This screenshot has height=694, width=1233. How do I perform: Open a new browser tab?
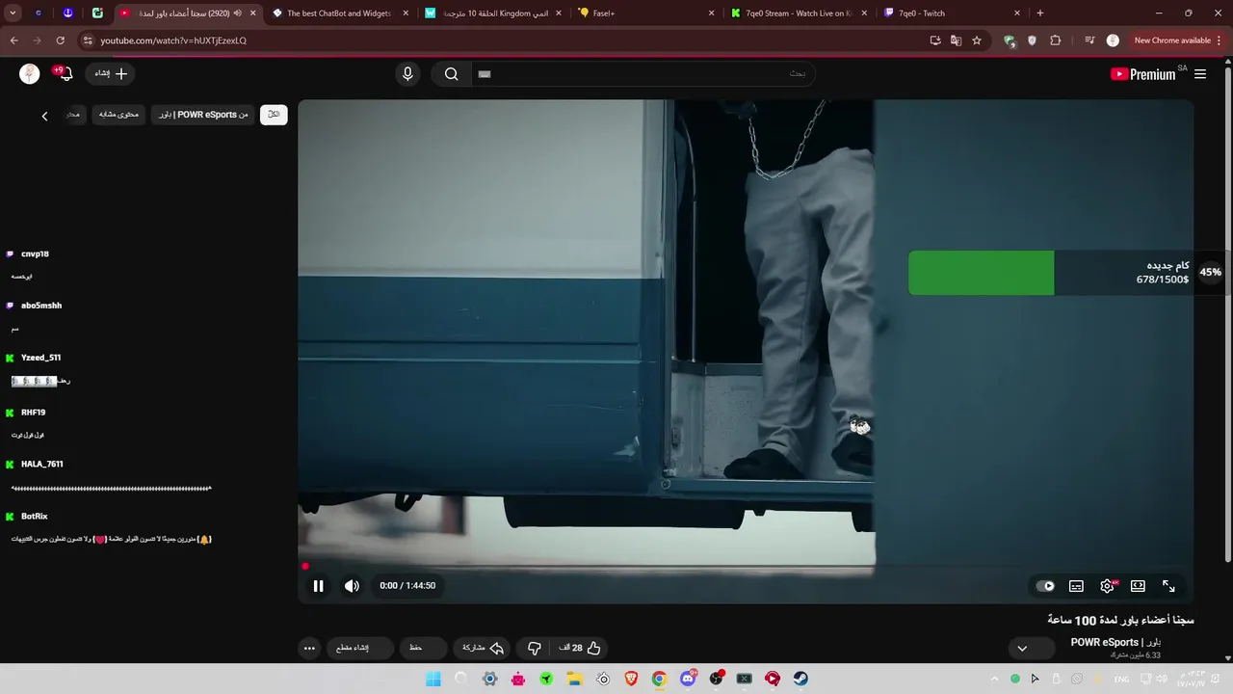[x=1039, y=13]
